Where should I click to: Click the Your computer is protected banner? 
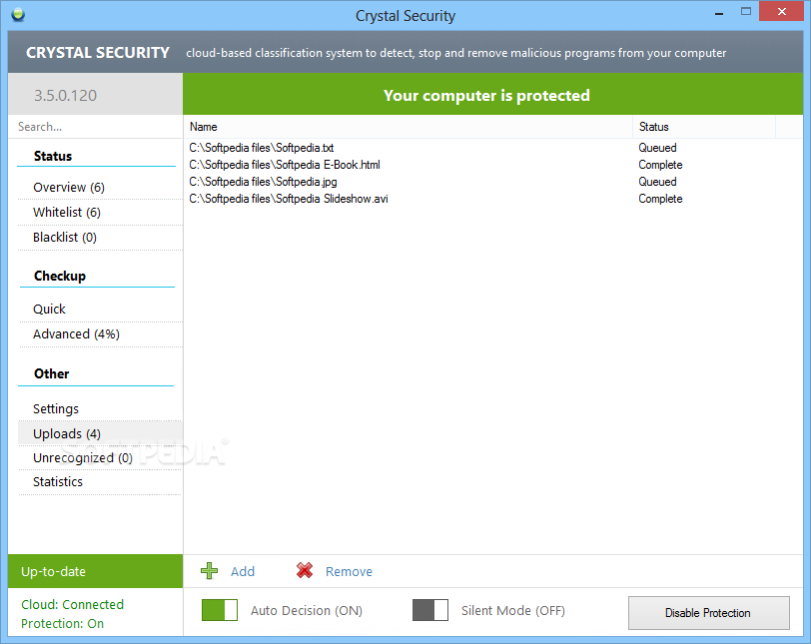click(x=493, y=94)
